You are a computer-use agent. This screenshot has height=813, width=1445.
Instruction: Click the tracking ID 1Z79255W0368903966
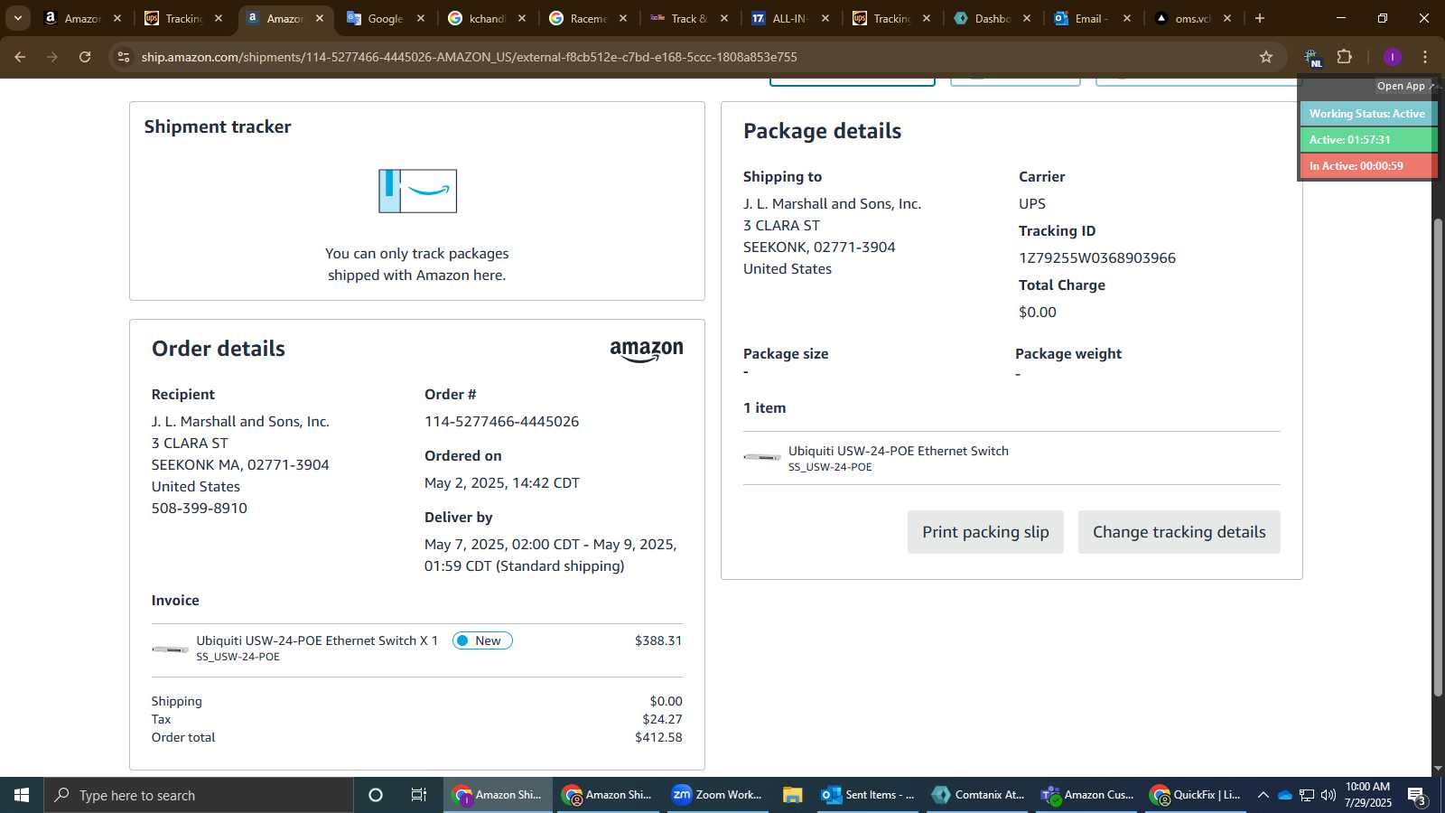coord(1097,258)
